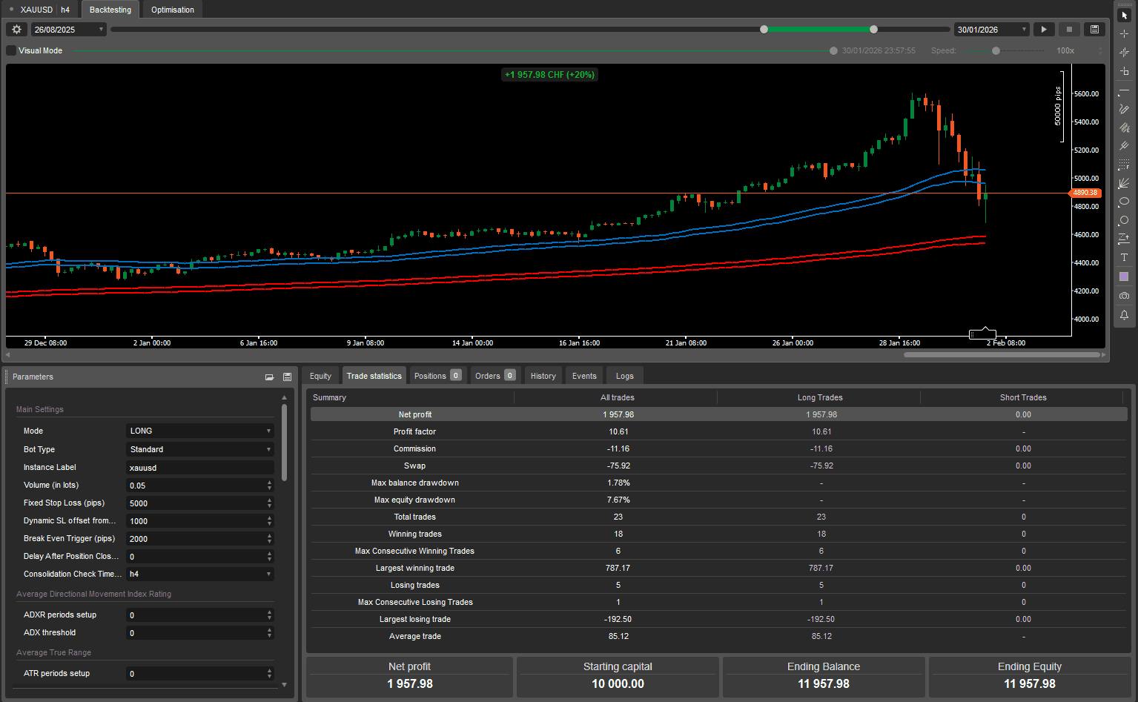The image size is (1138, 702).
Task: Open backtesting settings gear
Action: [16, 30]
